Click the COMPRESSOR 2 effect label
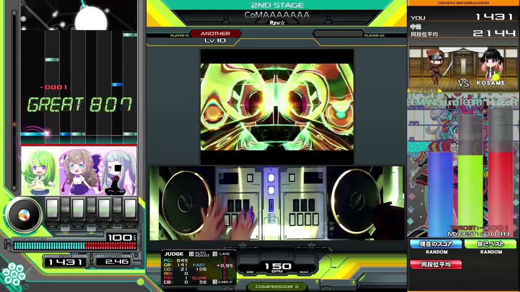 pyautogui.click(x=277, y=287)
